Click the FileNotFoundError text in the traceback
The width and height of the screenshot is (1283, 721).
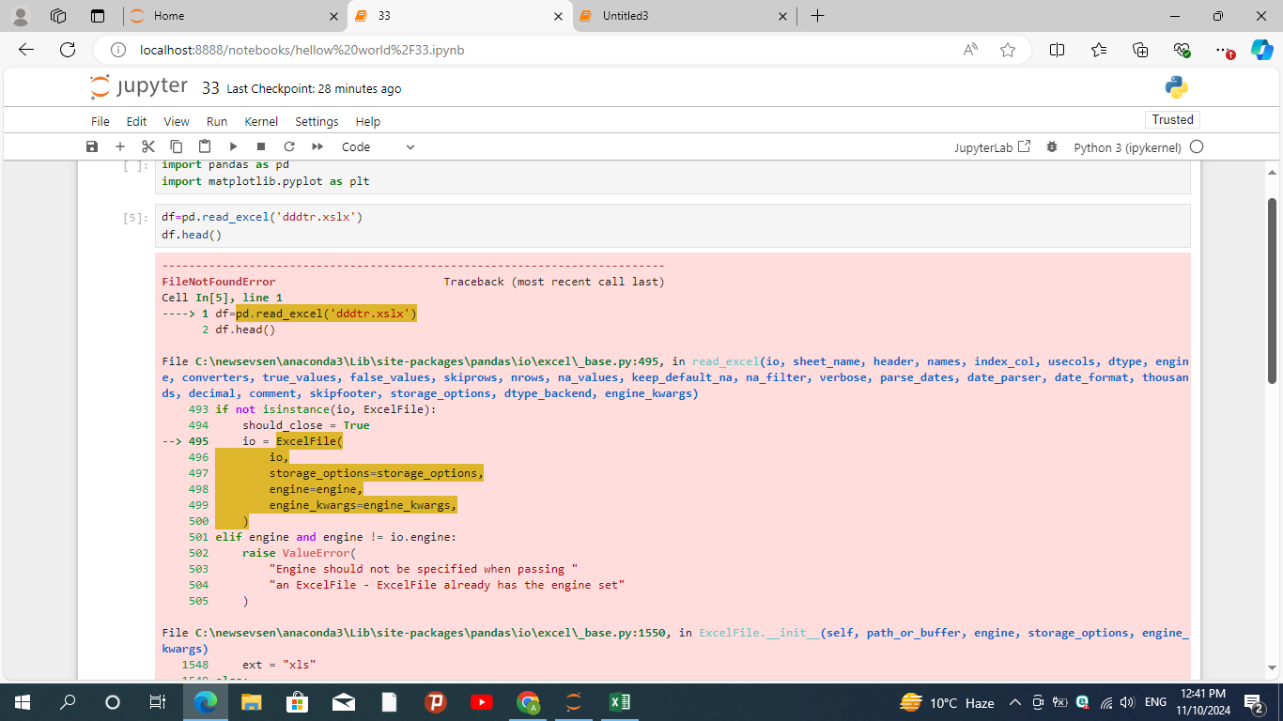tap(218, 282)
